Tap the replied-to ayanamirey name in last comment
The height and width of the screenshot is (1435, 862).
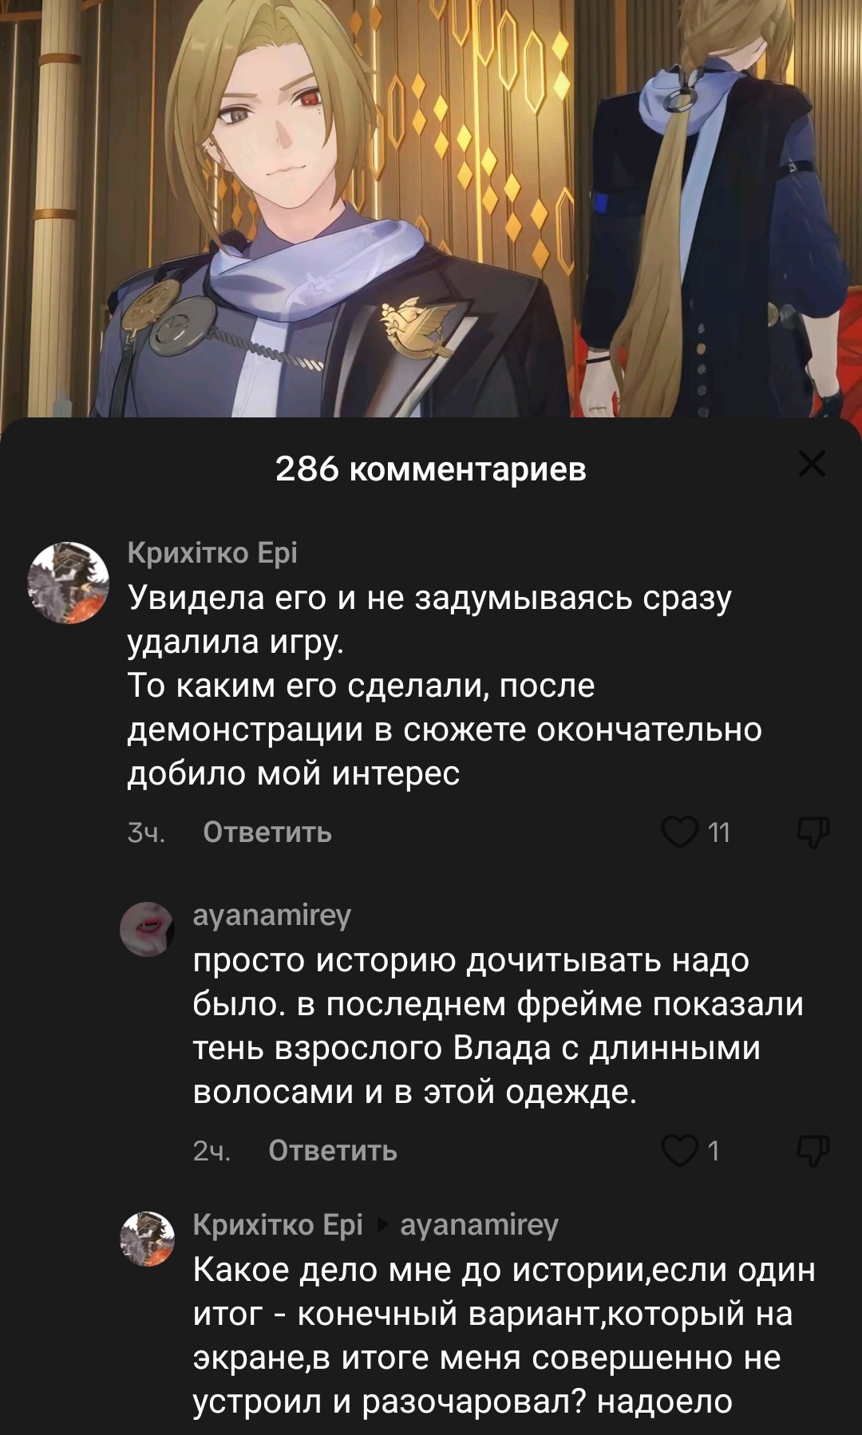click(x=479, y=1224)
